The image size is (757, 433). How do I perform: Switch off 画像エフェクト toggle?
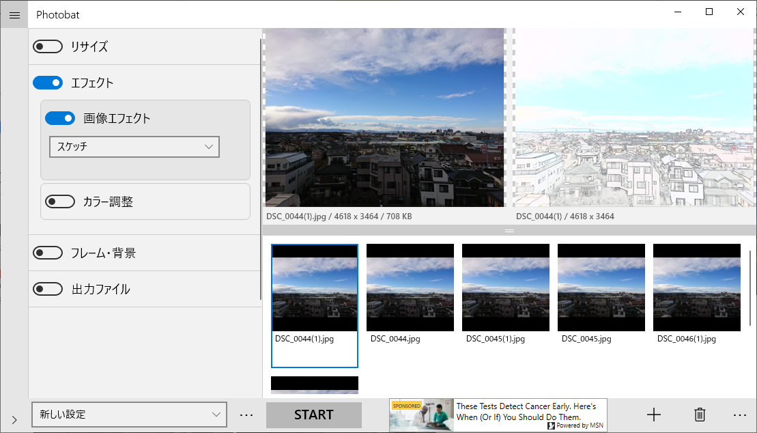[60, 118]
